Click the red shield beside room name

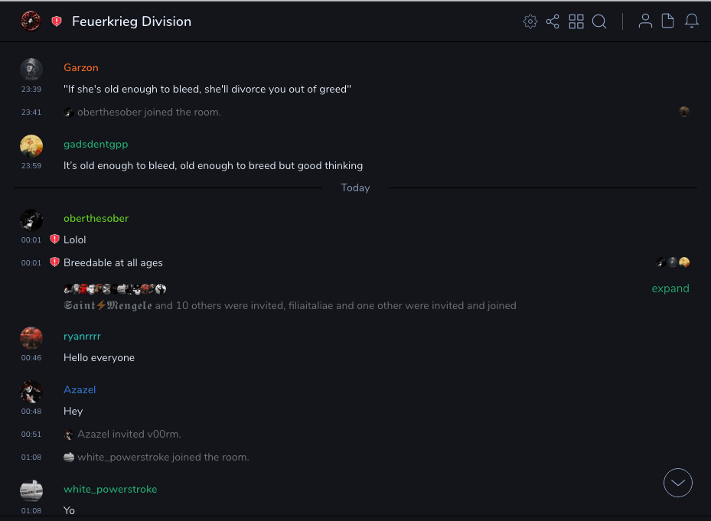(57, 21)
